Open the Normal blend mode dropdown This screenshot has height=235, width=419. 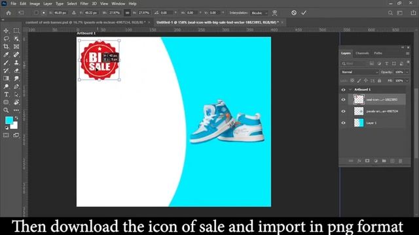pos(359,72)
